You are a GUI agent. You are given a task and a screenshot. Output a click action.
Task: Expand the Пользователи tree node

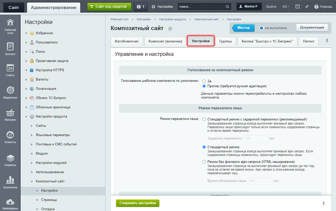click(x=26, y=42)
